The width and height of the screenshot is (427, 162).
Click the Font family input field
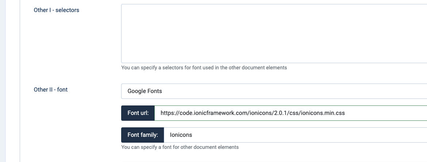click(x=292, y=135)
